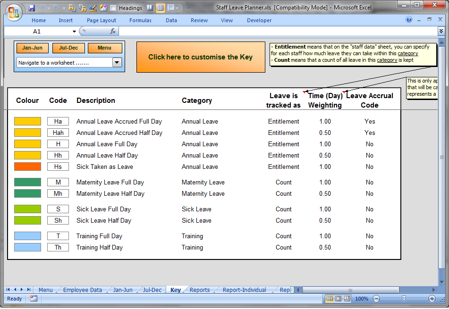Switch to Normal view in status bar
Viewport: 449px width, 309px height.
[330, 299]
